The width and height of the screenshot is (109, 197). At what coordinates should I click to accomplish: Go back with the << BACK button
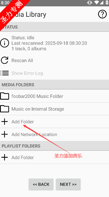pyautogui.click(x=41, y=184)
